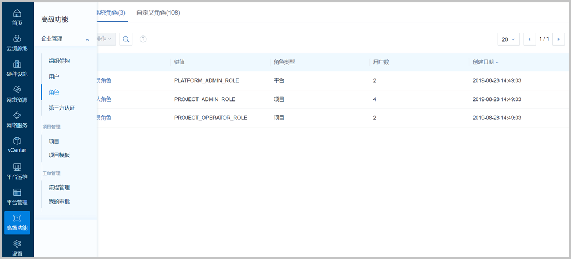The image size is (571, 259).
Task: Go to next page arrow button
Action: [x=558, y=39]
